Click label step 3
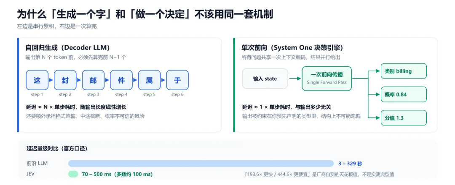This screenshot has height=185, width=455. pyautogui.click(x=93, y=94)
